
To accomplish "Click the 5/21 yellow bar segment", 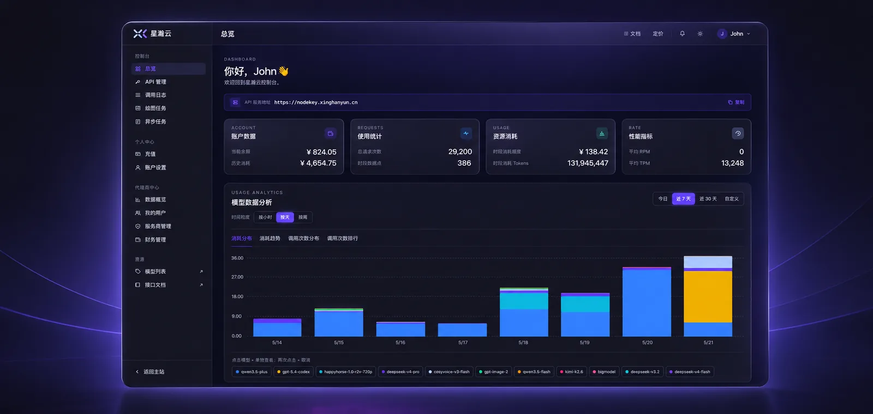I will [708, 297].
